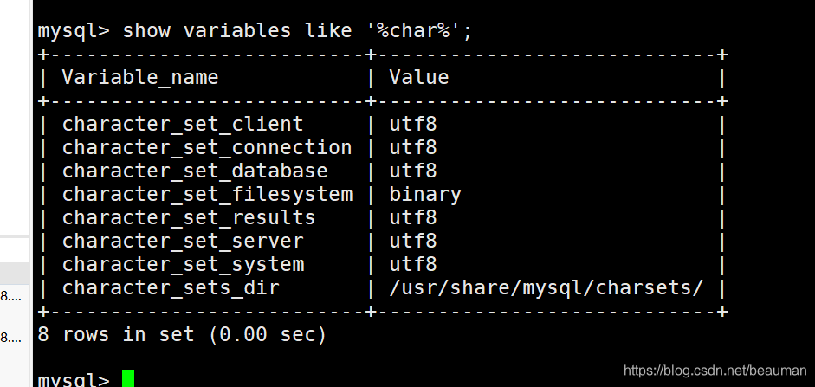Viewport: 815px width, 387px height.
Task: Select the highlighted item in left panel
Action: (x=15, y=273)
